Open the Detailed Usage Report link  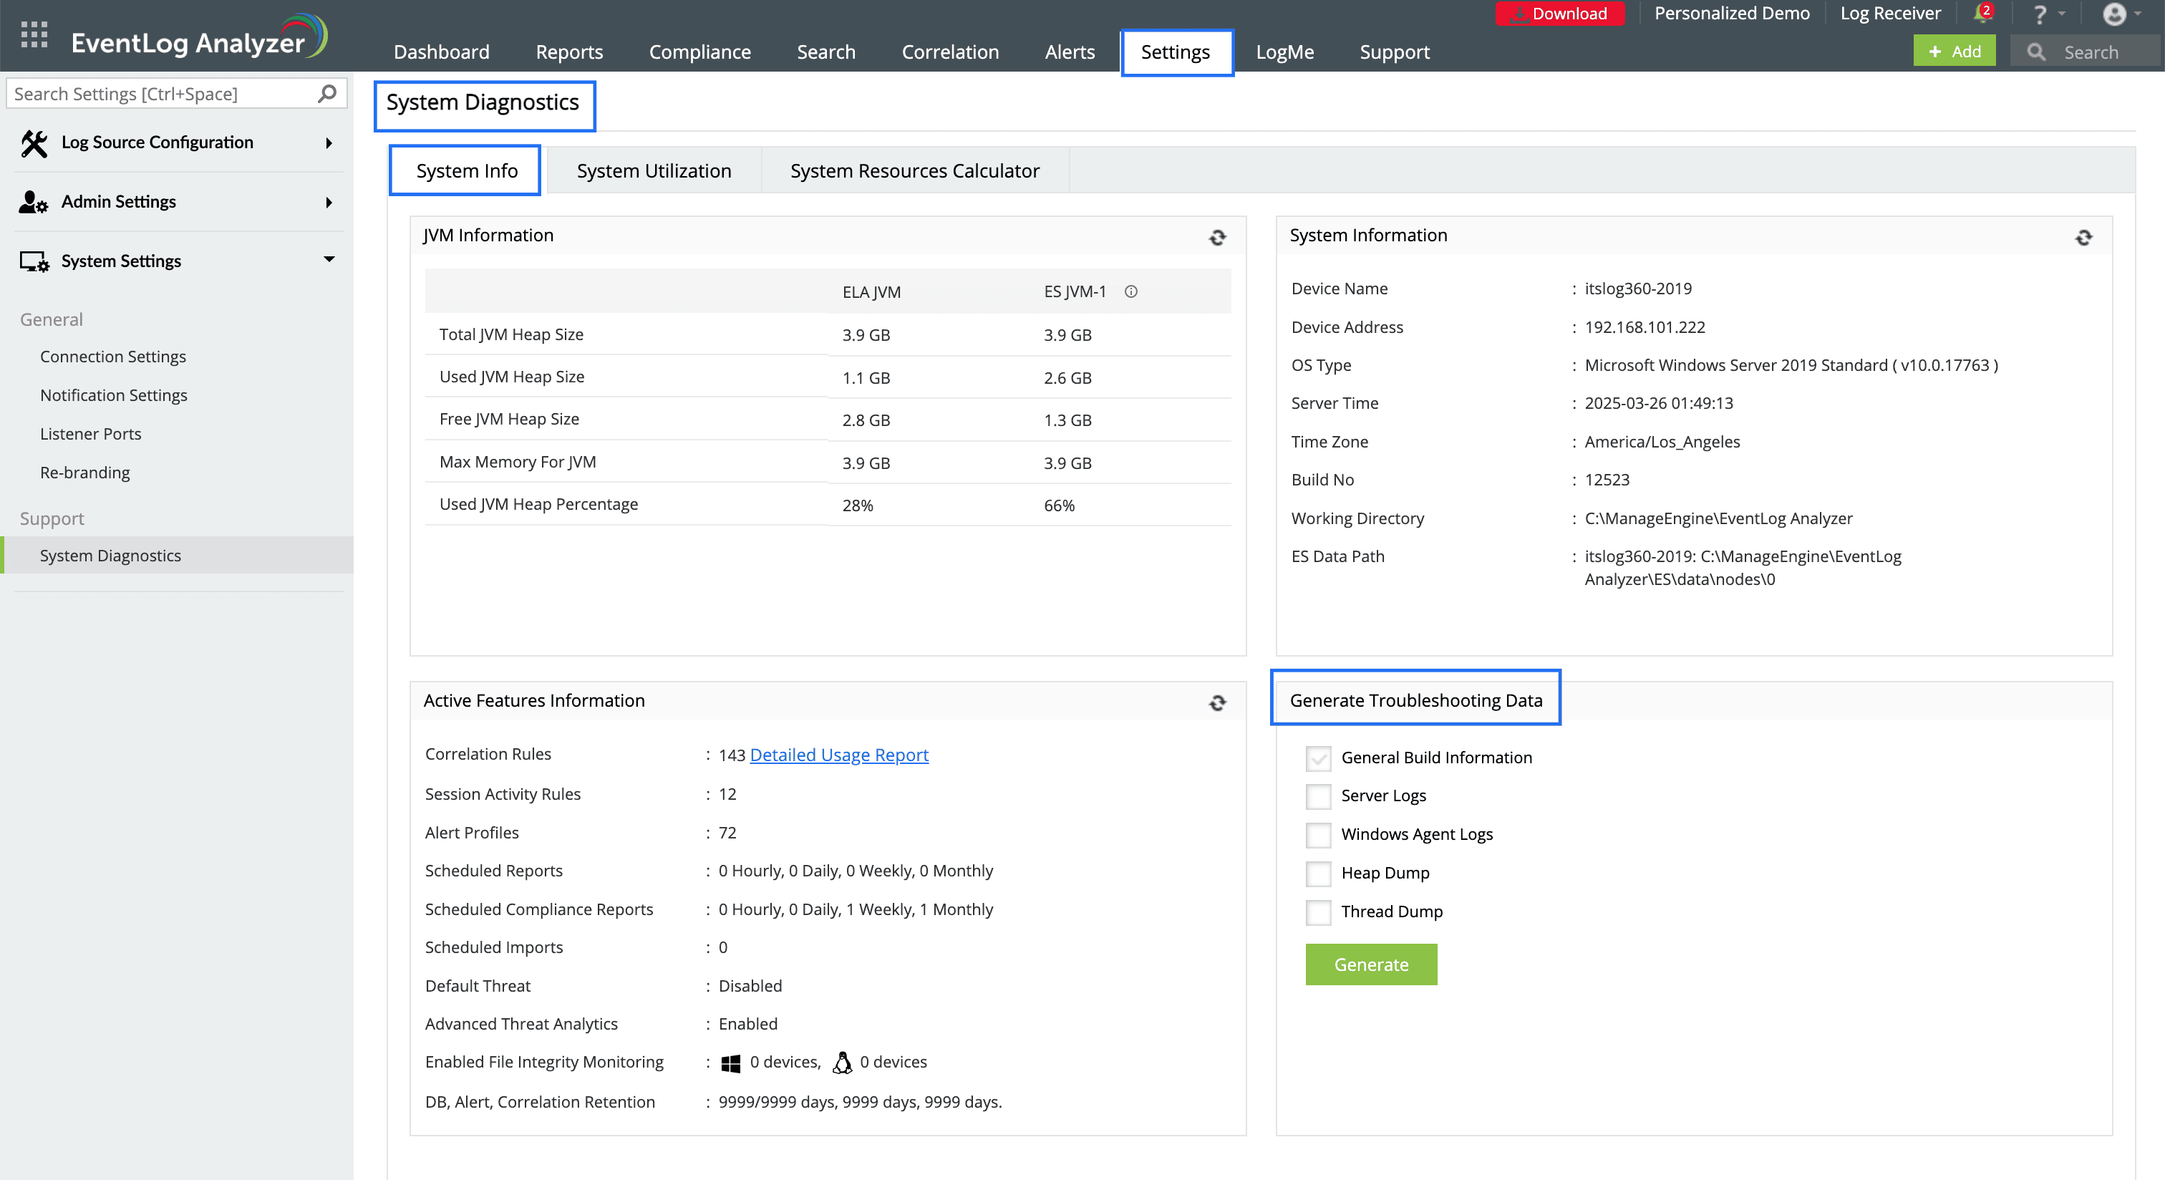(x=839, y=755)
